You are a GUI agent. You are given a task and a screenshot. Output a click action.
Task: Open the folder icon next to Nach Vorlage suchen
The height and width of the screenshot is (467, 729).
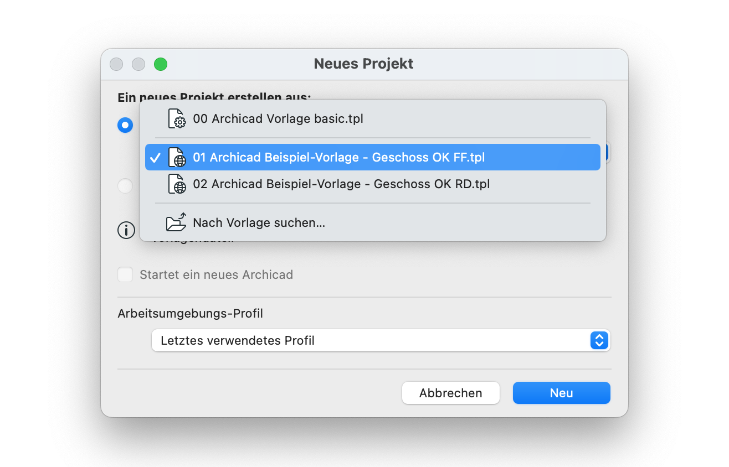pyautogui.click(x=176, y=221)
